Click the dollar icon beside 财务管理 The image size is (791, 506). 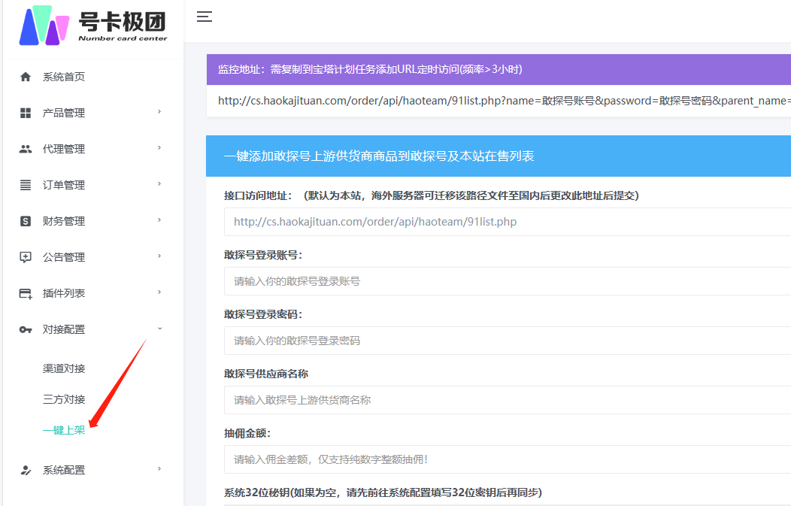coord(26,221)
